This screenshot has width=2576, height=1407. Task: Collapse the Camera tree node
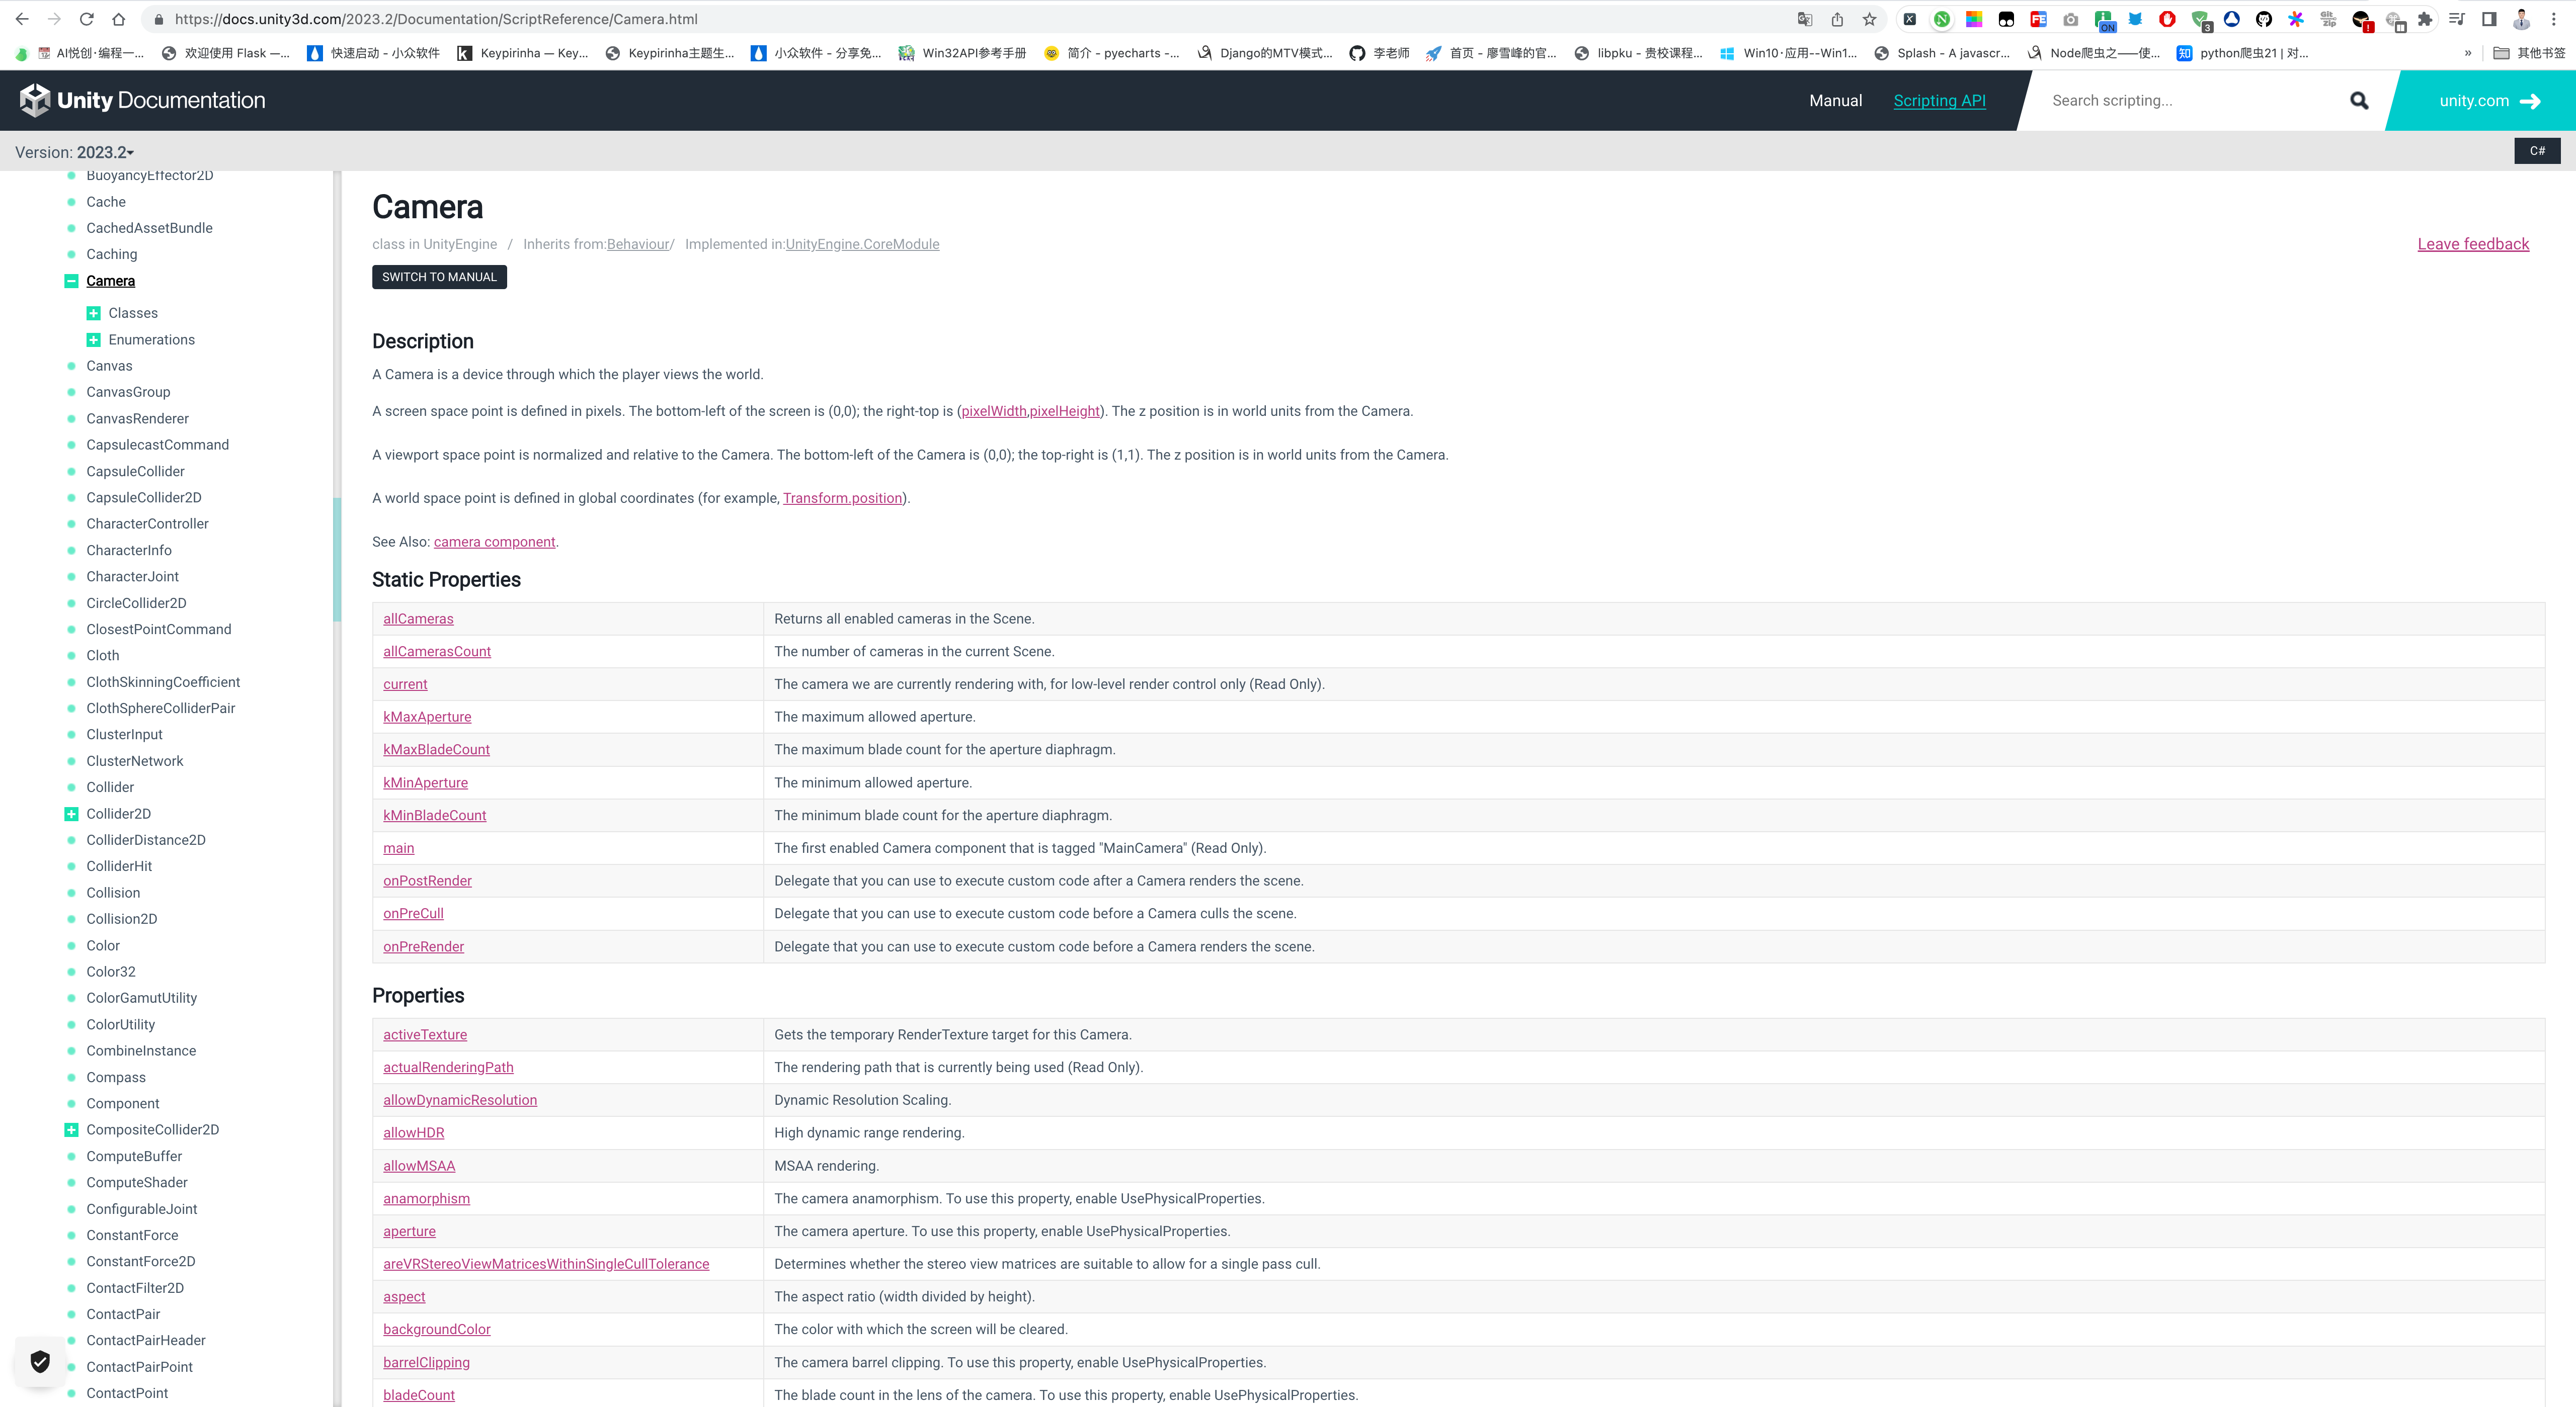[x=71, y=281]
